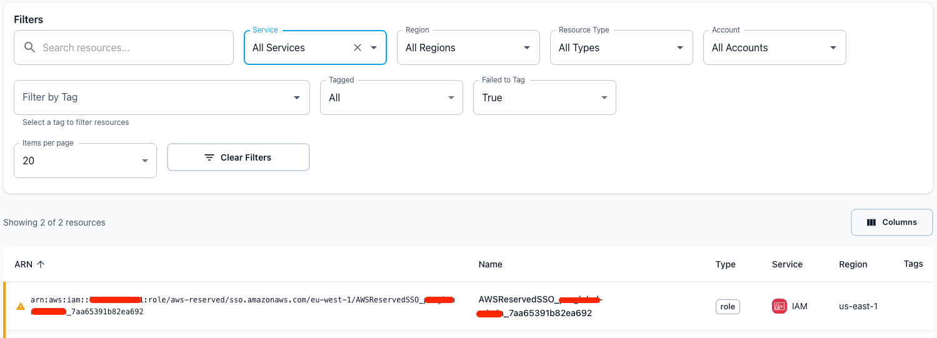Click the Clear Filters button
Viewport: 937px width, 338px height.
[238, 157]
